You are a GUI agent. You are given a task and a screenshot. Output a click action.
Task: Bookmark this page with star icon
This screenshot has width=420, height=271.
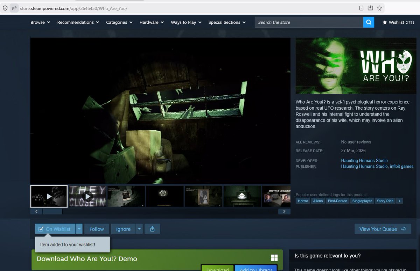pyautogui.click(x=379, y=8)
